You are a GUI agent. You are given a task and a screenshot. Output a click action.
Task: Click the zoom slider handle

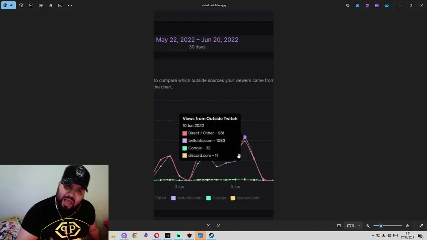pyautogui.click(x=381, y=226)
